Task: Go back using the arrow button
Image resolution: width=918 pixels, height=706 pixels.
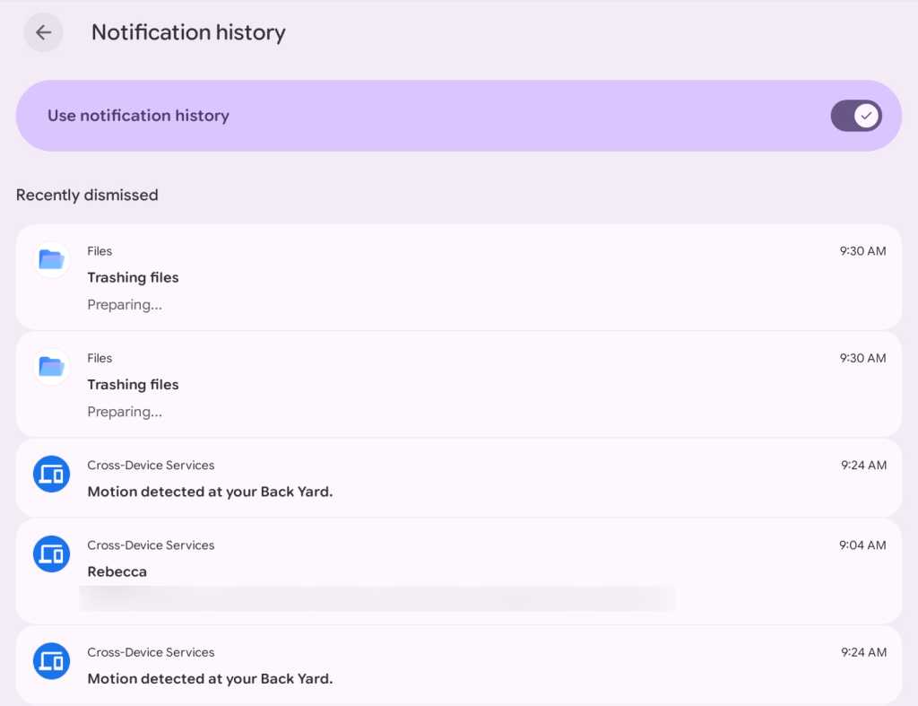Action: coord(43,32)
